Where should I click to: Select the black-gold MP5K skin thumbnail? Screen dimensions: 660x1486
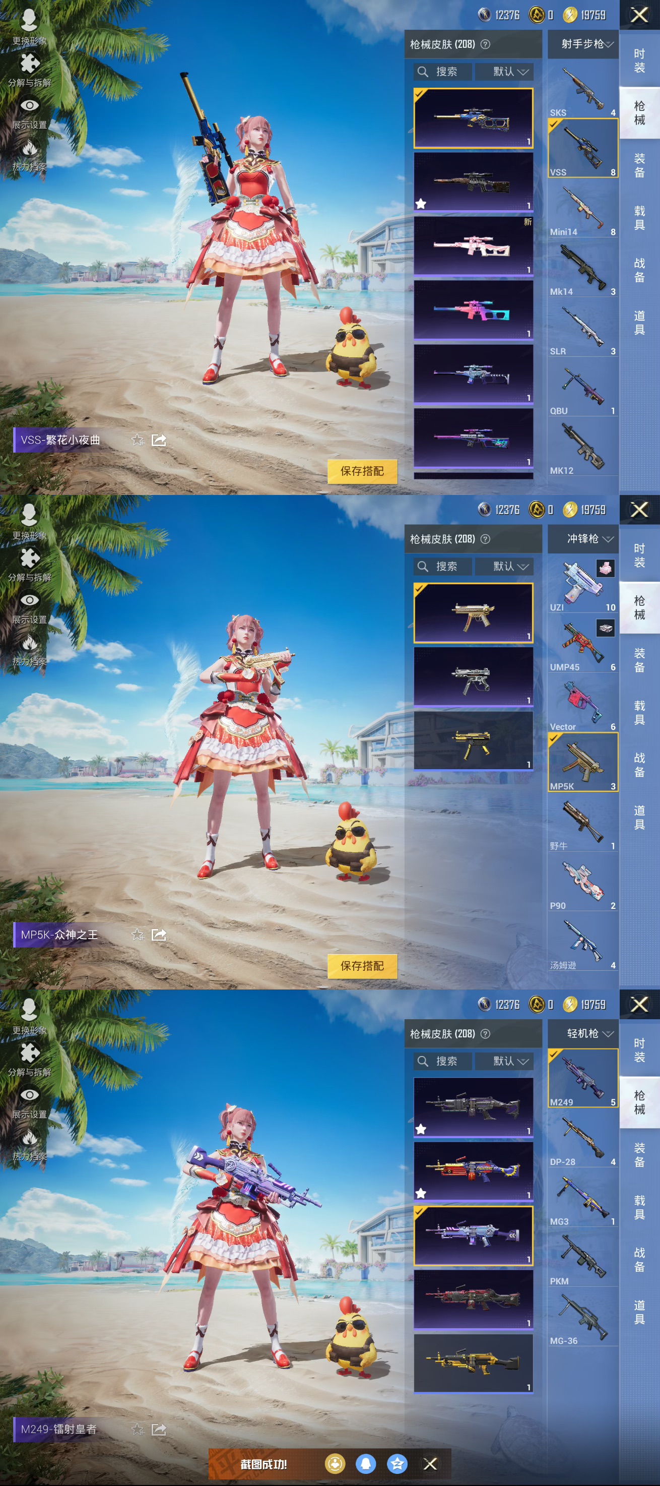pos(473,741)
